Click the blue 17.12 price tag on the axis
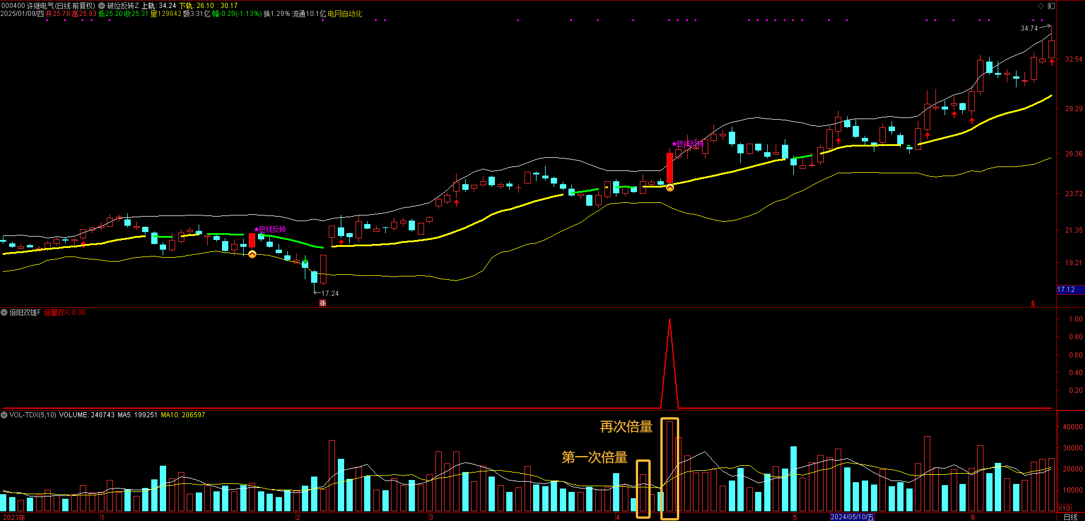The image size is (1085, 521). pyautogui.click(x=1070, y=290)
